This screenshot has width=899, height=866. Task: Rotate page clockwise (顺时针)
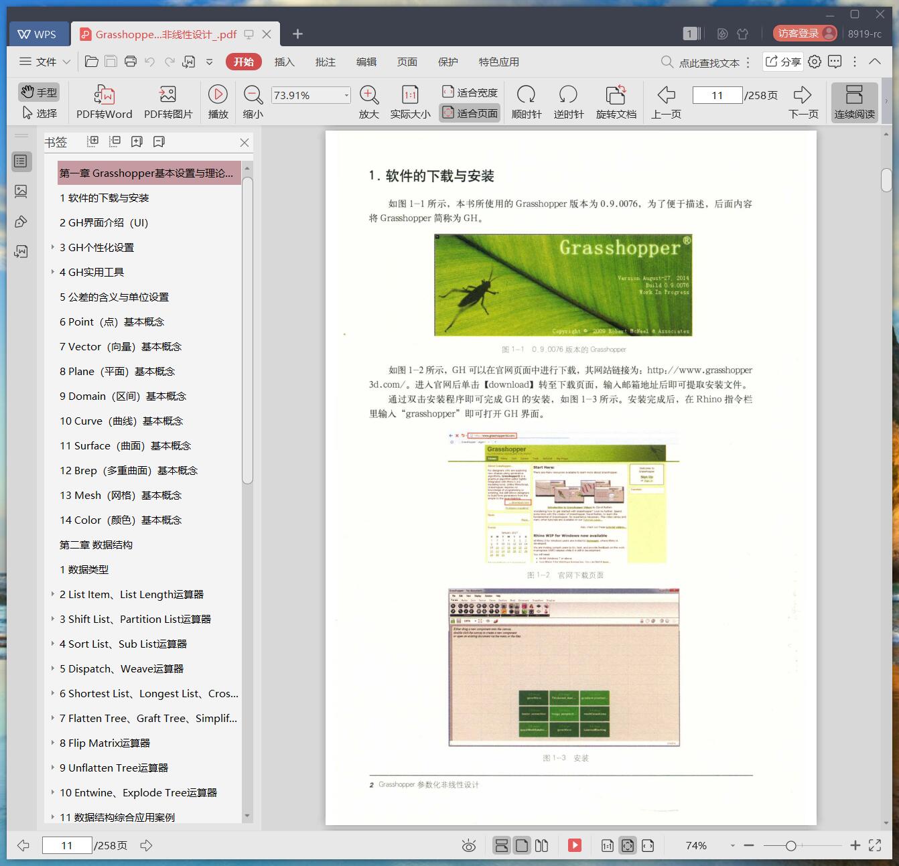click(526, 102)
